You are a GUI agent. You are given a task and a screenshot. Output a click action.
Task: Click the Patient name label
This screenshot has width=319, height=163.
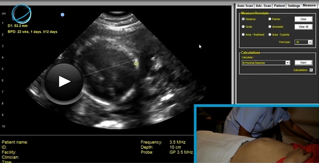[15, 142]
